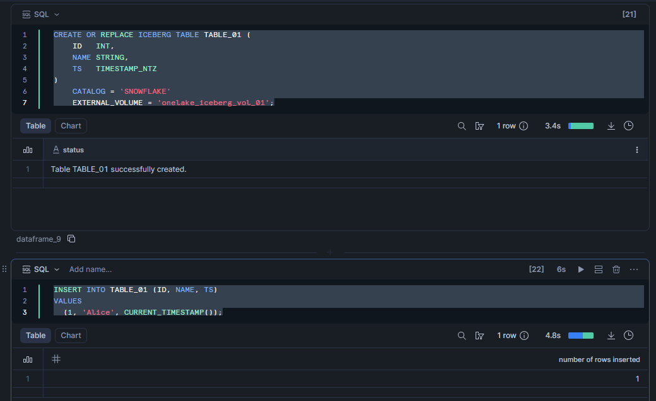Select Chart tab in first result
The height and width of the screenshot is (401, 656).
pos(71,126)
